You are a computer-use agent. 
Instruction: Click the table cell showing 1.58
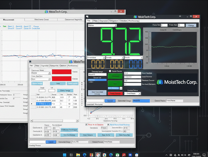(75, 101)
